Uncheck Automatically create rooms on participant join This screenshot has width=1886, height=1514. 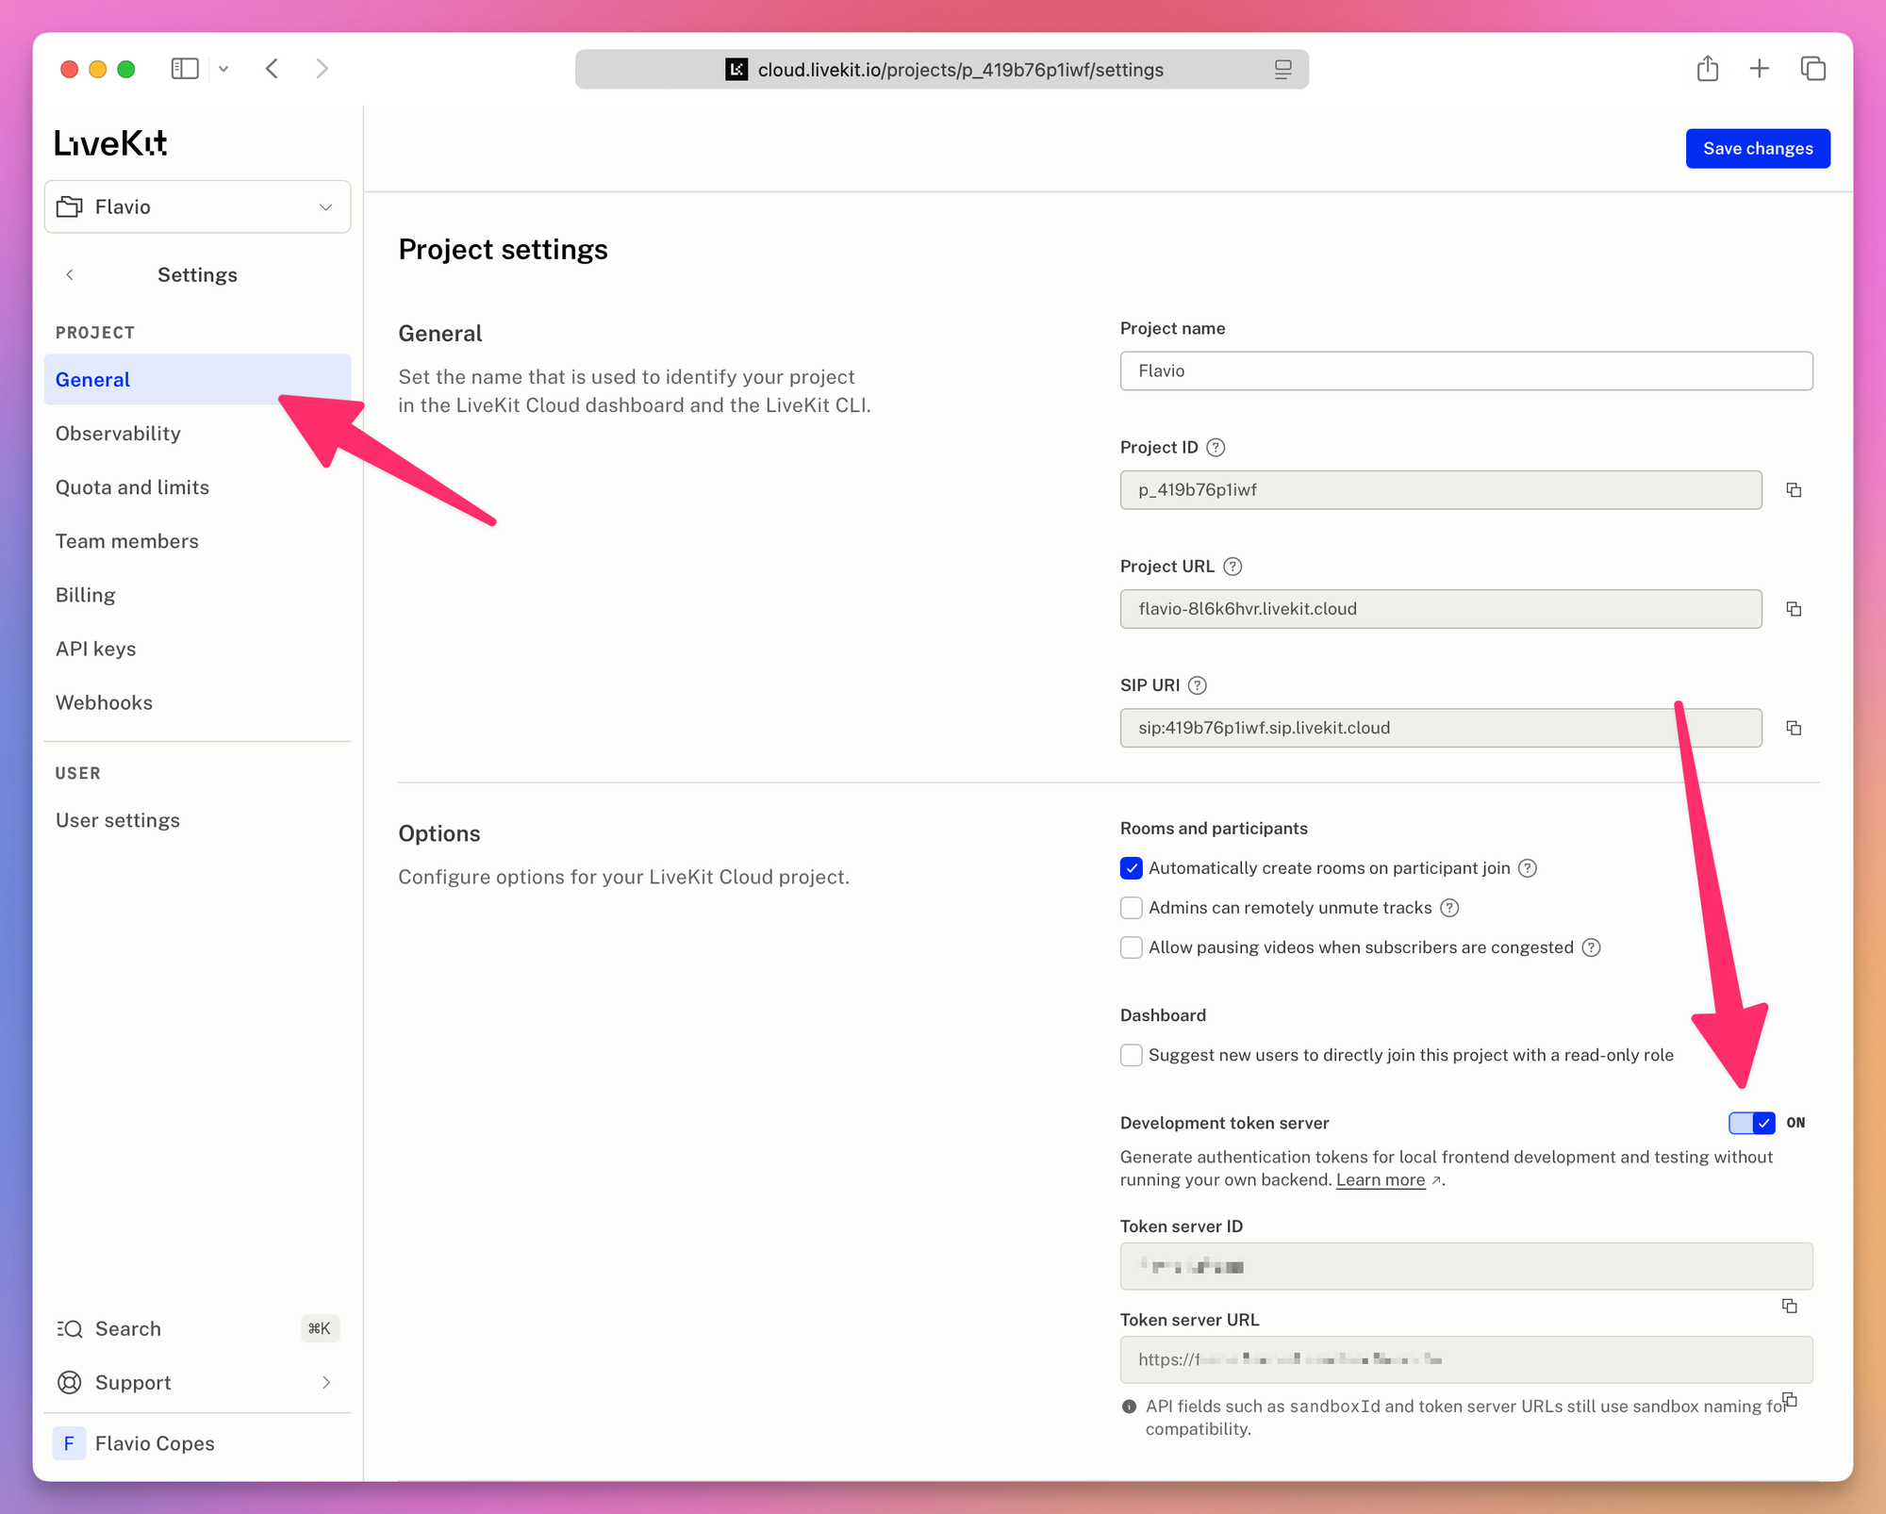pyautogui.click(x=1132, y=868)
